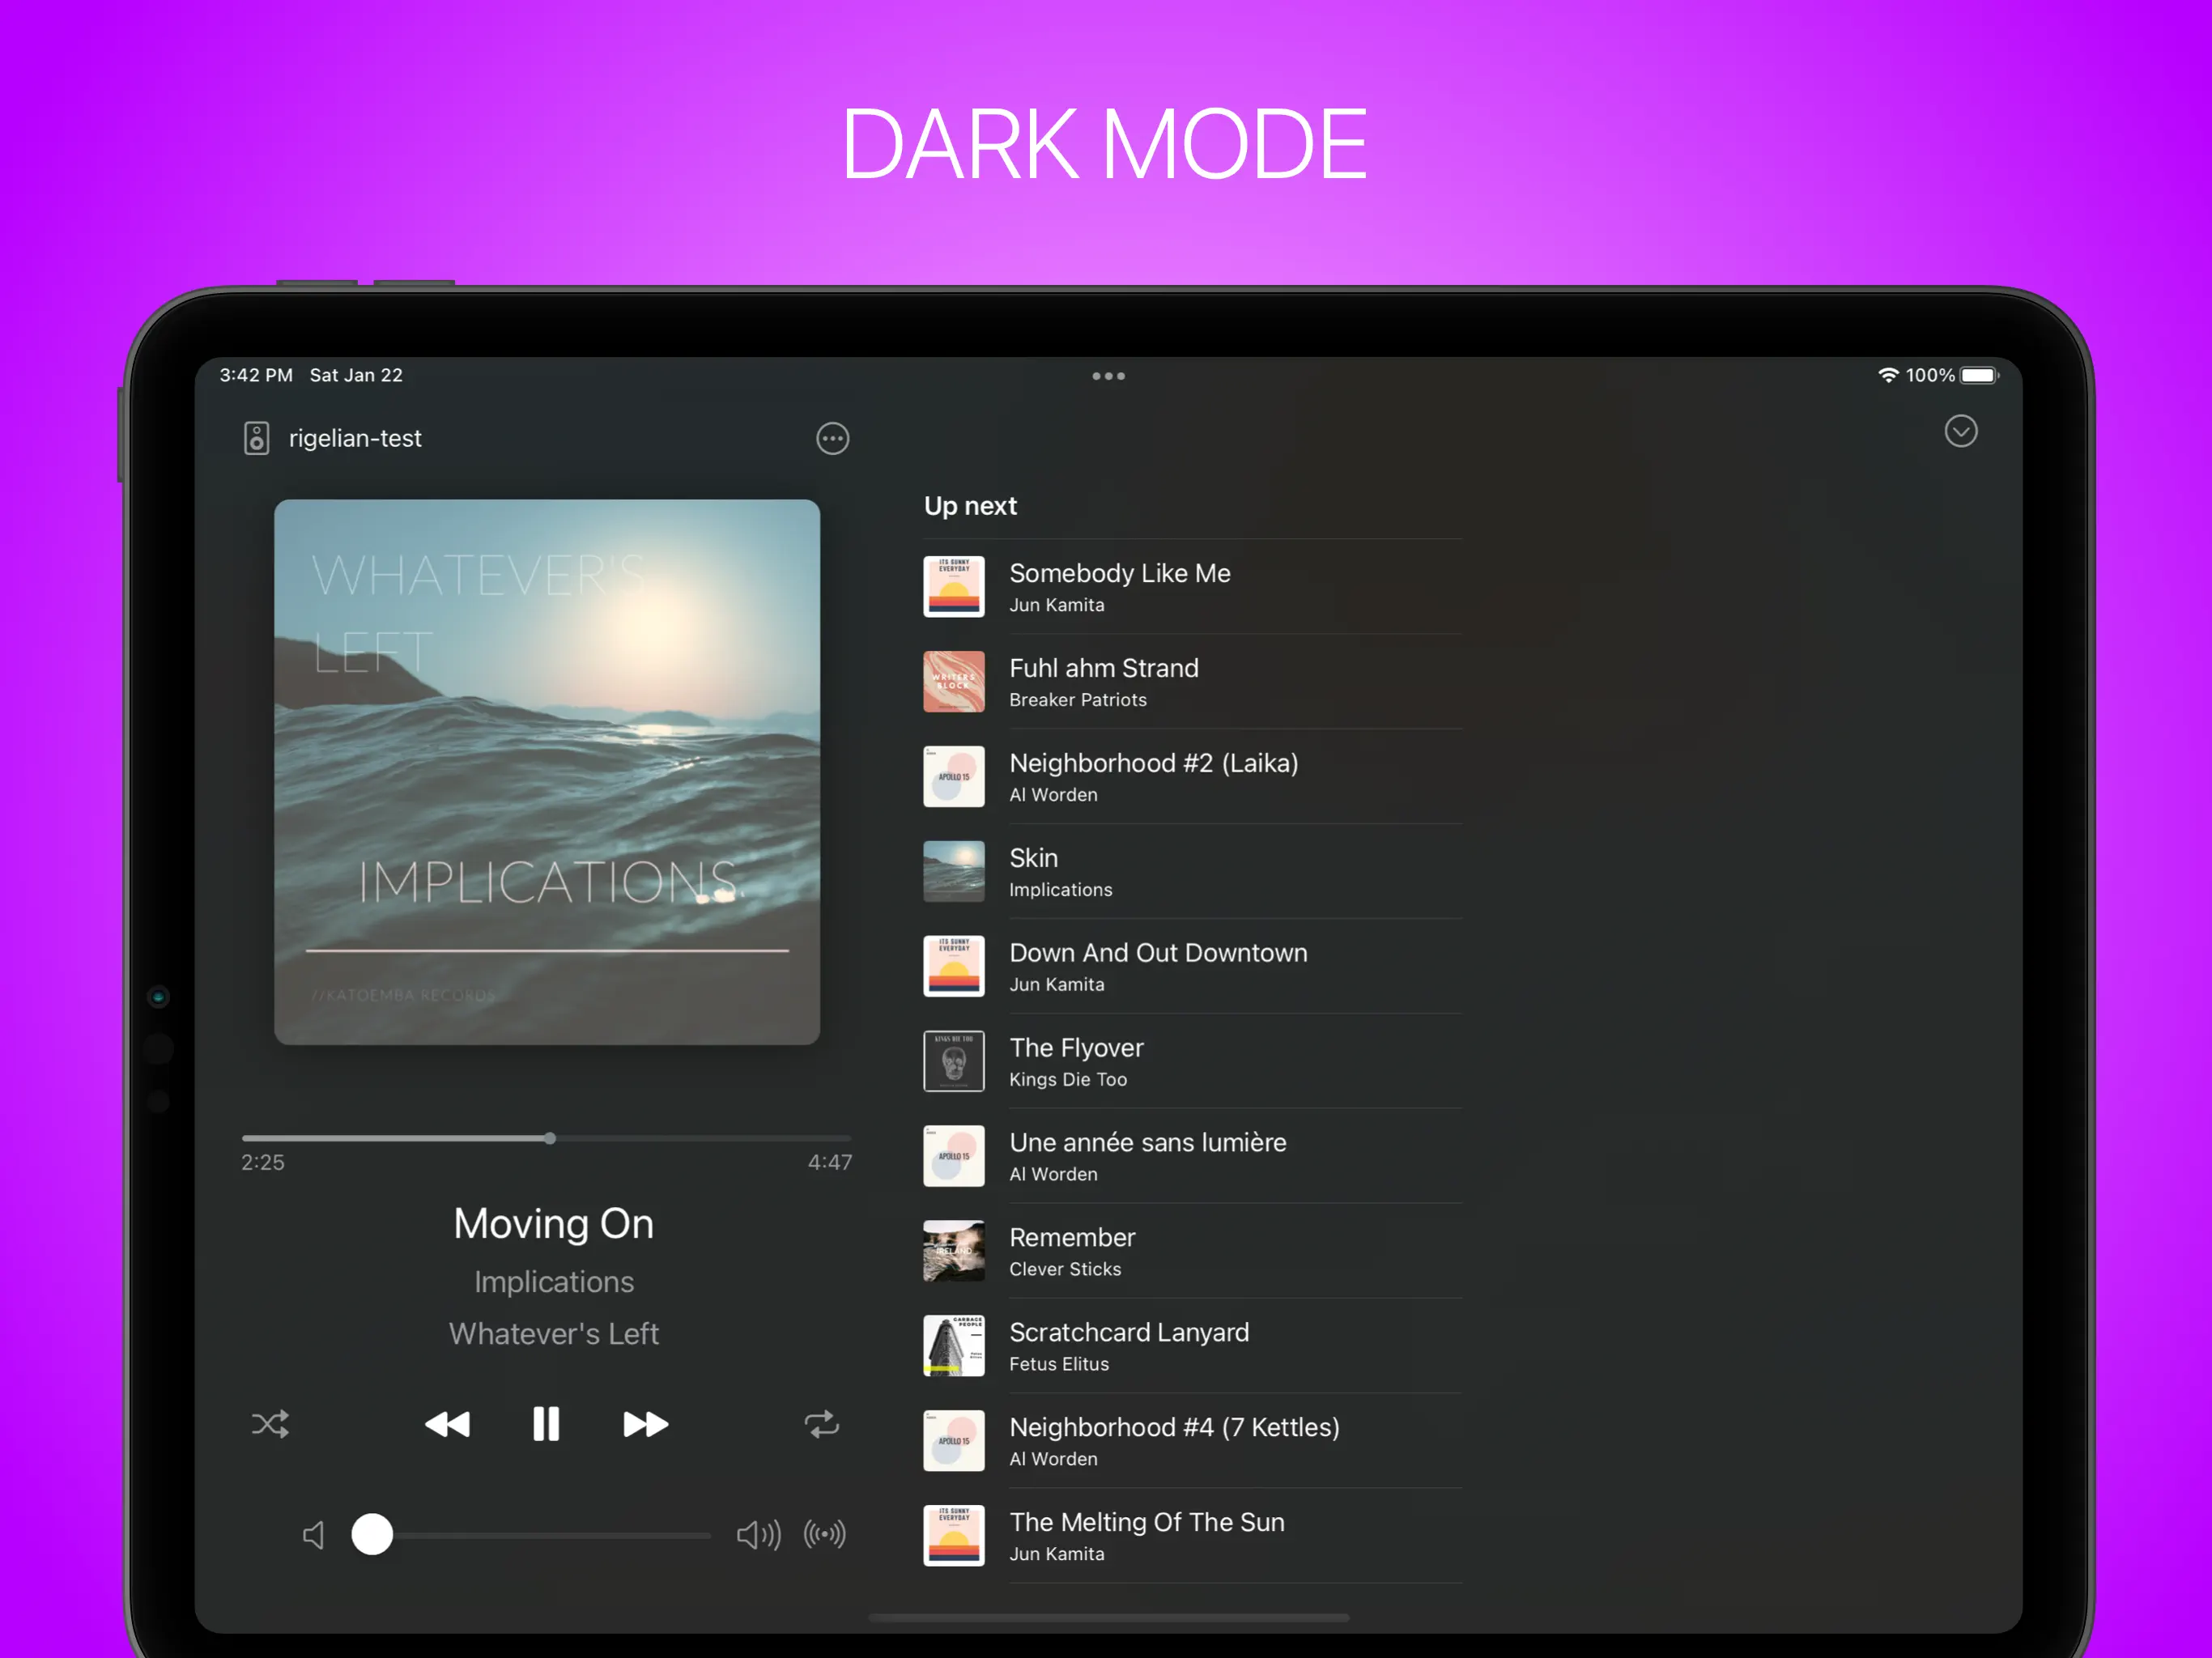Tap the Whatever's Left album artwork
The width and height of the screenshot is (2212, 1658).
(x=547, y=772)
